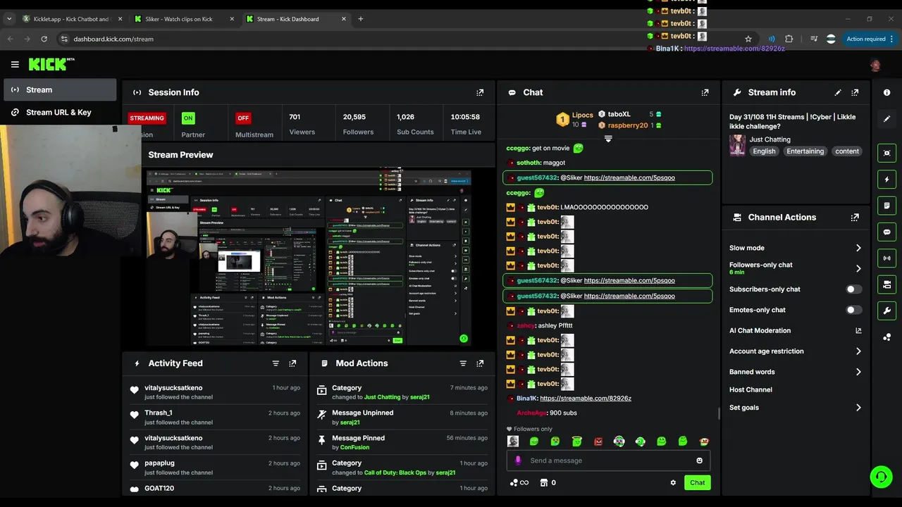Screen dimensions: 902x507
Task: Toggle the stream preview widget icon in right sidebar
Action: [x=886, y=153]
